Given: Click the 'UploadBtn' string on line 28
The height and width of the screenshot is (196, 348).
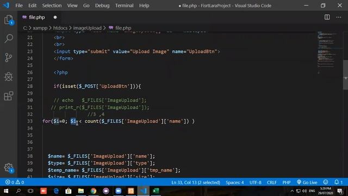Looking at the screenshot, I should pyautogui.click(x=114, y=86).
